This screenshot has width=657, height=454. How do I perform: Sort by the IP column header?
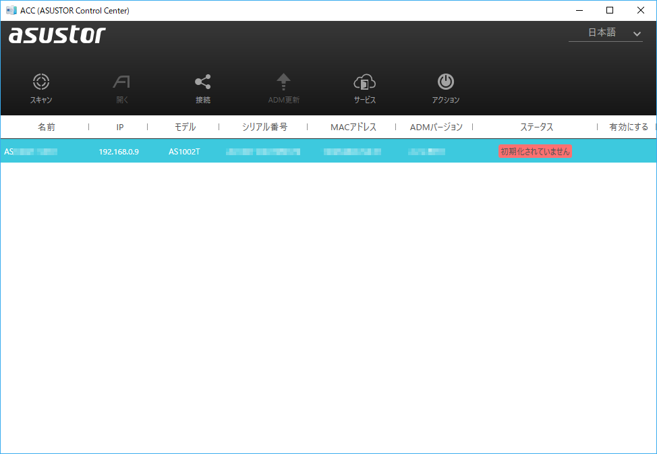pyautogui.click(x=120, y=127)
